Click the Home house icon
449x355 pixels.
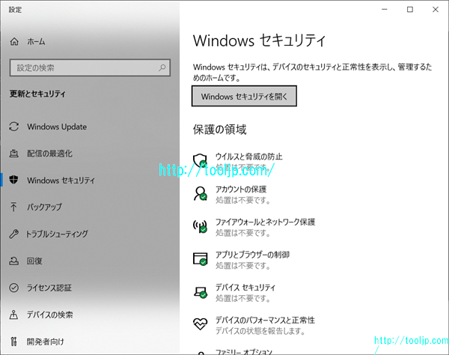[14, 41]
